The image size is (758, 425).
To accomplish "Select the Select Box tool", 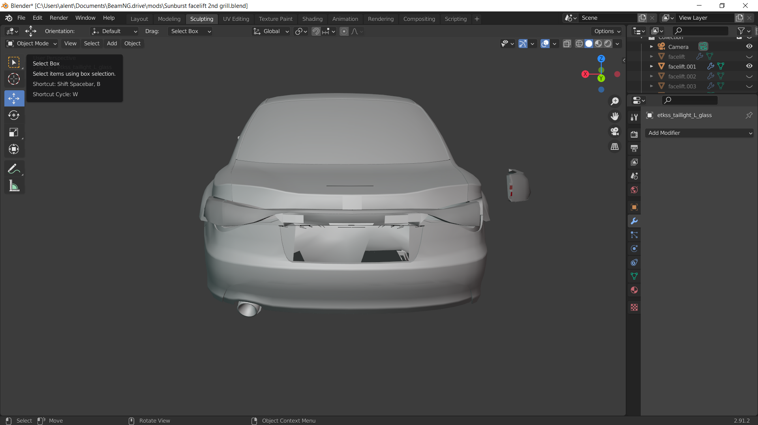I will coord(14,63).
